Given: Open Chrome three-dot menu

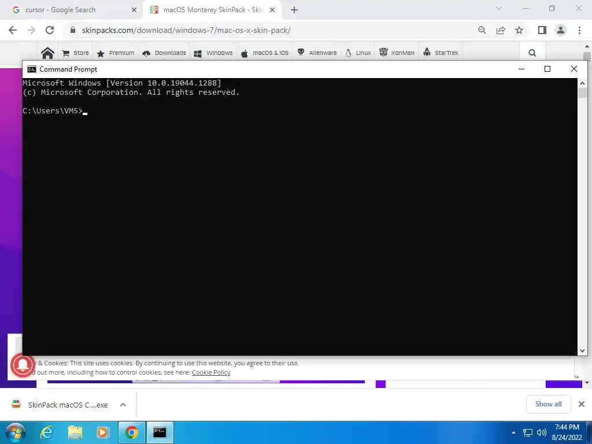Looking at the screenshot, I should pos(579,30).
